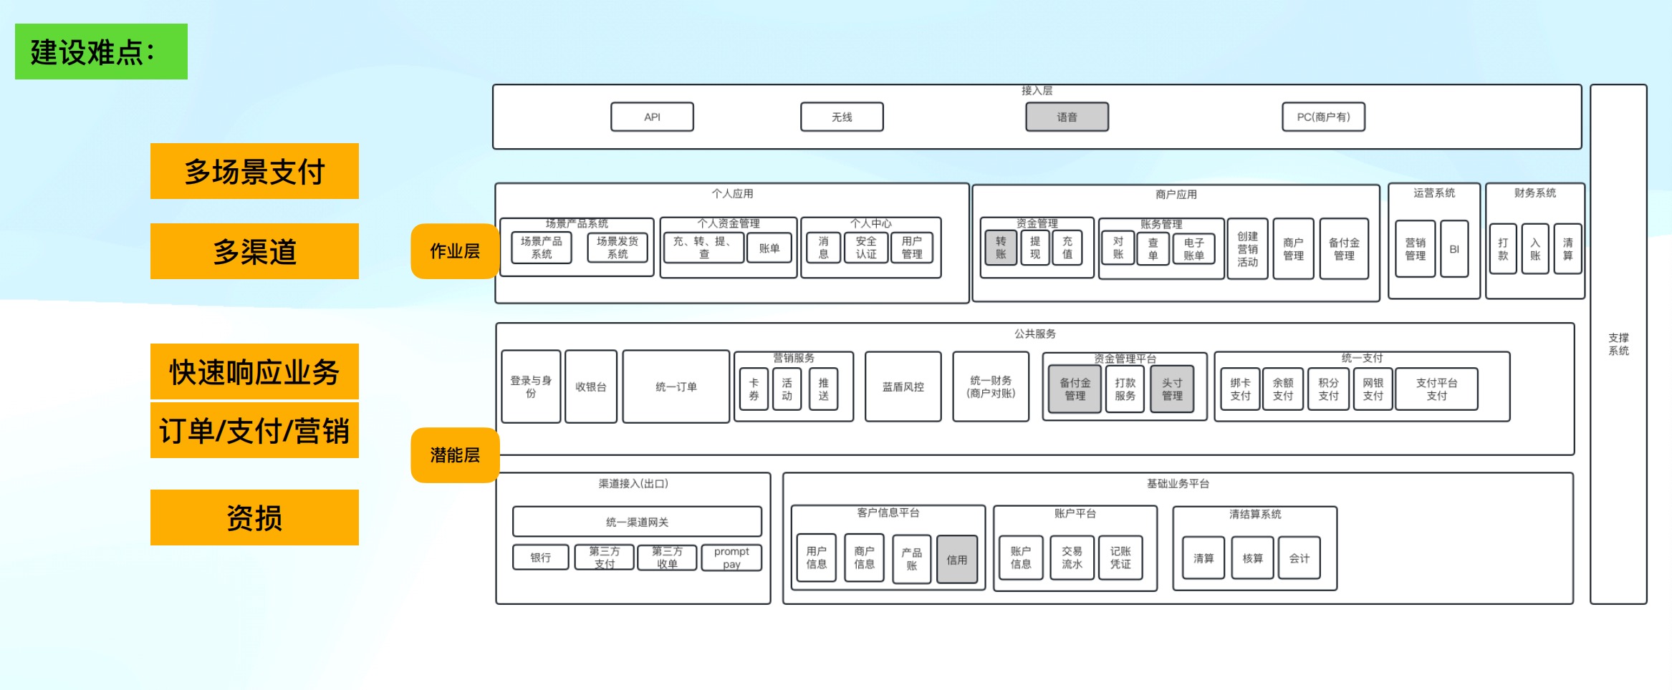This screenshot has width=1672, height=690.
Task: Click the 活动 box in 营销服务
Action: click(x=787, y=389)
